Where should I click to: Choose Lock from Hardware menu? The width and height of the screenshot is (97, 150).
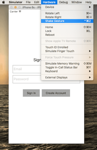[67, 31]
